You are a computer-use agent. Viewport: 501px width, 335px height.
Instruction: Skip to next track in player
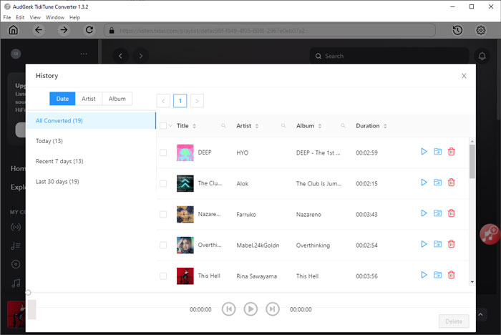point(272,309)
